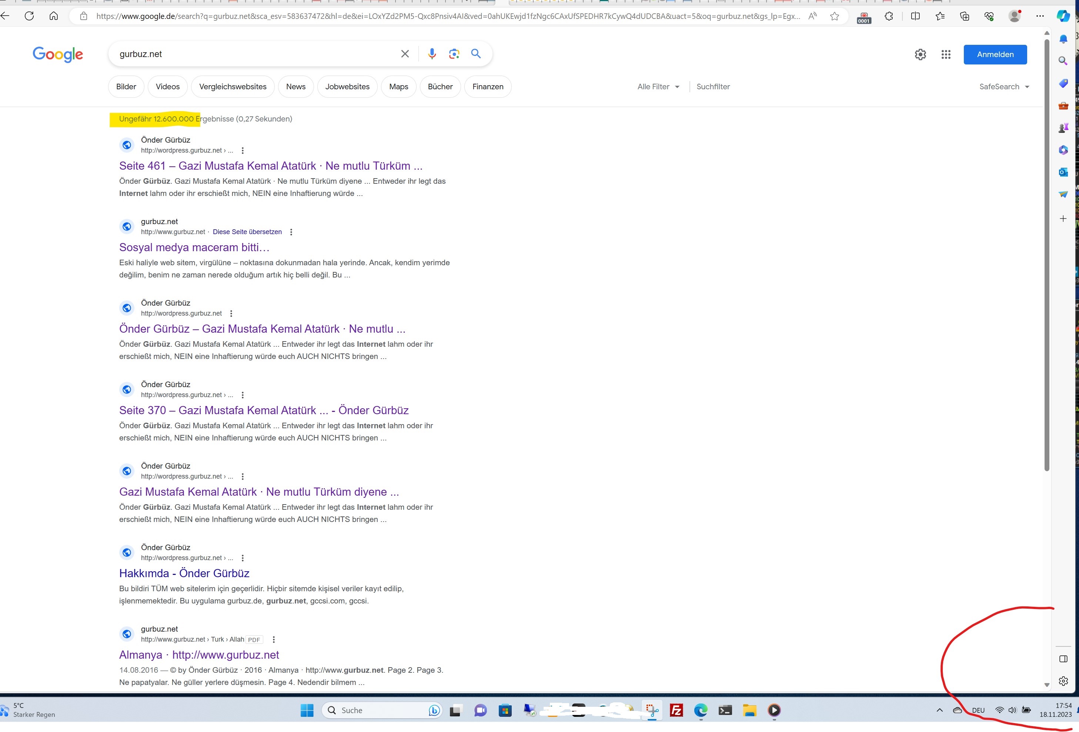Open Google quick settings gear
1079x732 pixels.
pos(920,54)
